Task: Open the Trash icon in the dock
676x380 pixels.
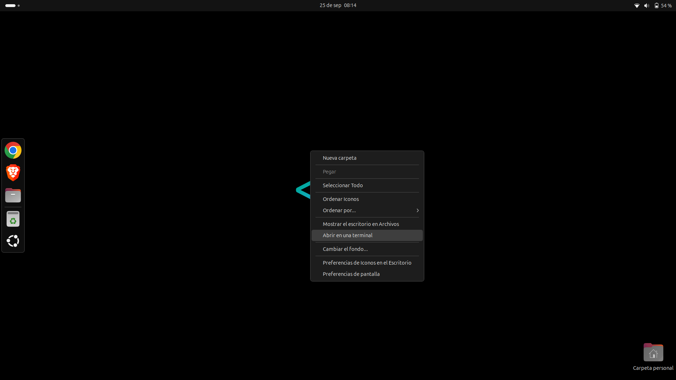Action: point(13,219)
